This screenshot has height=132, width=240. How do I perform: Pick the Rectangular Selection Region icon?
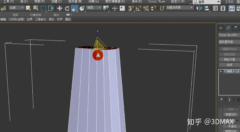coord(43,8)
